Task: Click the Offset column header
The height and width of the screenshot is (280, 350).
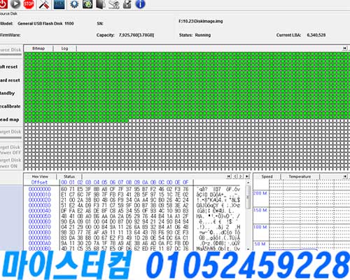Action: pyautogui.click(x=39, y=182)
